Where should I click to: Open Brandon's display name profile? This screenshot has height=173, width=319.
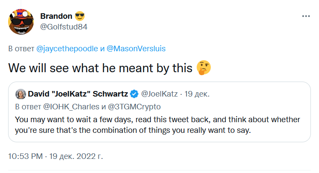pyautogui.click(x=56, y=16)
